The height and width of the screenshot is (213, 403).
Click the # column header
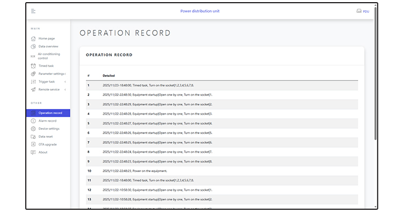(x=89, y=76)
